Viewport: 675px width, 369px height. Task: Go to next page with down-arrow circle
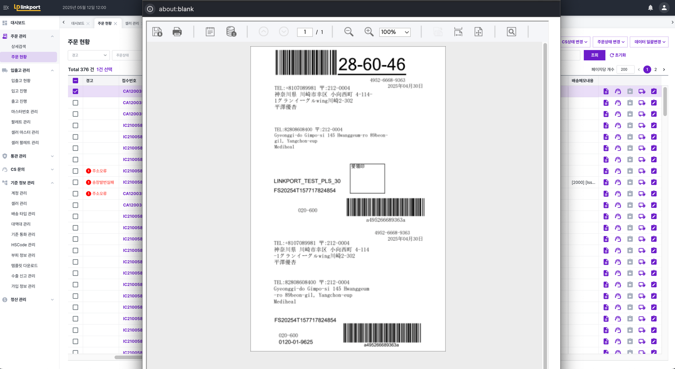pos(283,32)
